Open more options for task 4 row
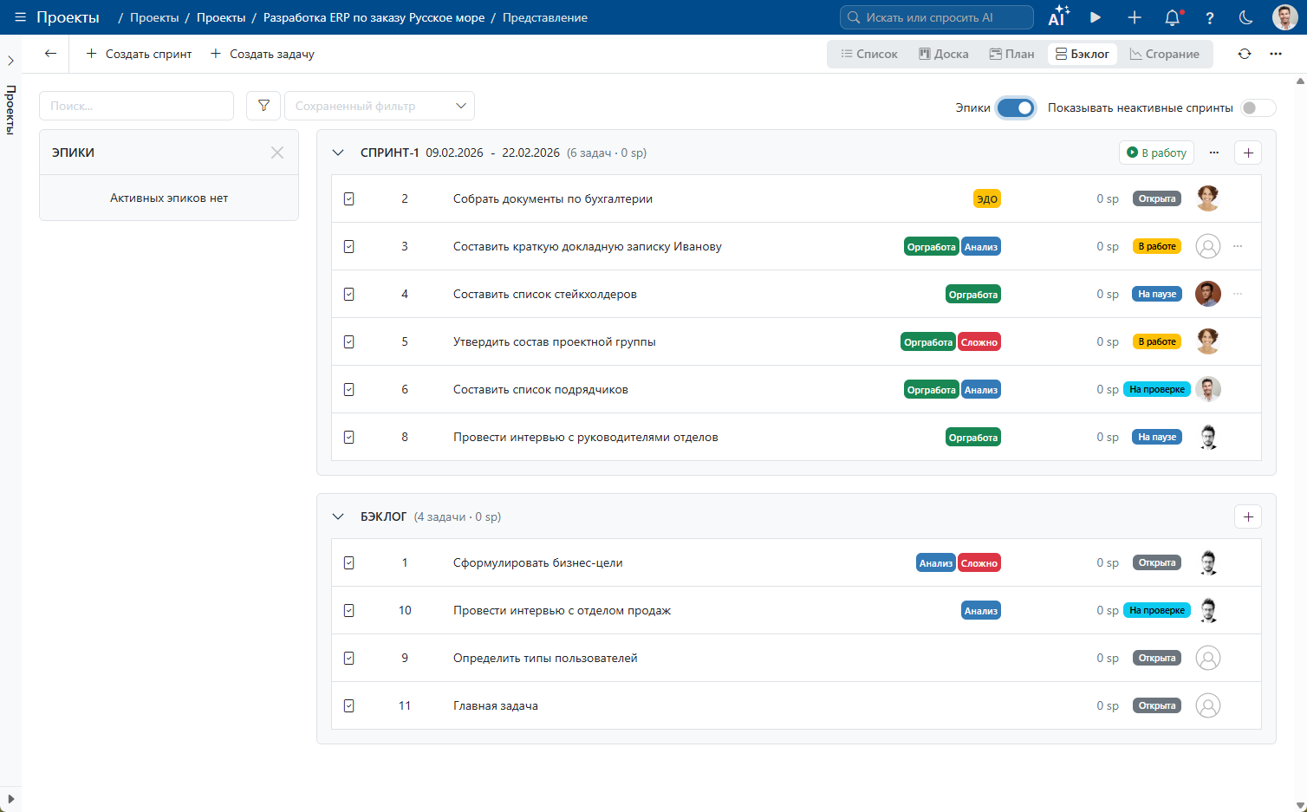Viewport: 1307px width, 812px height. 1238,294
